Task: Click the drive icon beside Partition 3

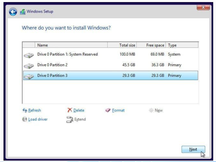Action: 28,76
